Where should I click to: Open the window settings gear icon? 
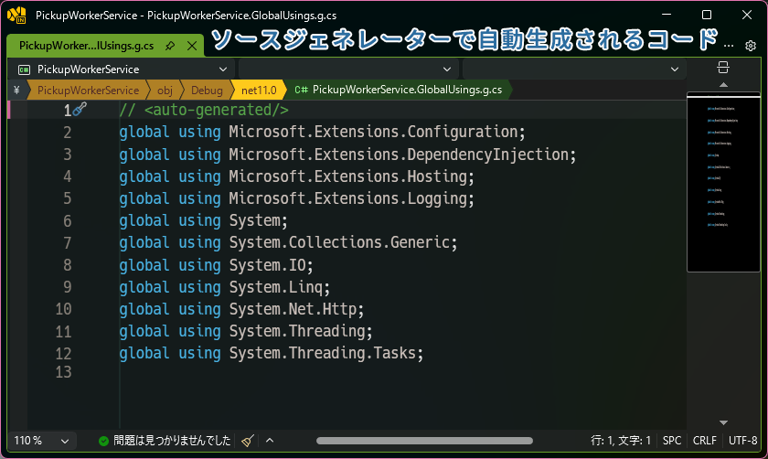pos(751,46)
